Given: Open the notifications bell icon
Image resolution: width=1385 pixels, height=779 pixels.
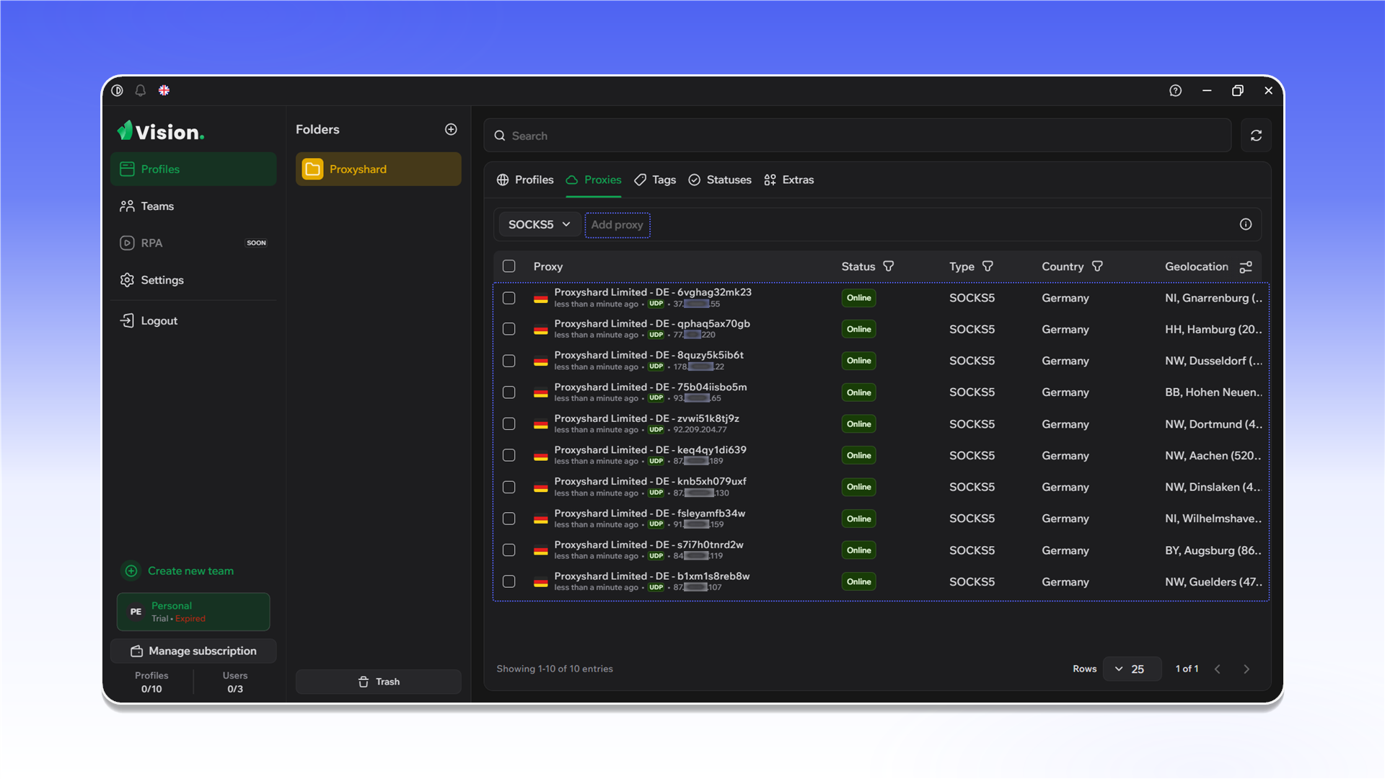Looking at the screenshot, I should (141, 90).
